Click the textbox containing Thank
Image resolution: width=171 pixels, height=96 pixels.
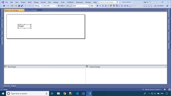tap(24, 26)
